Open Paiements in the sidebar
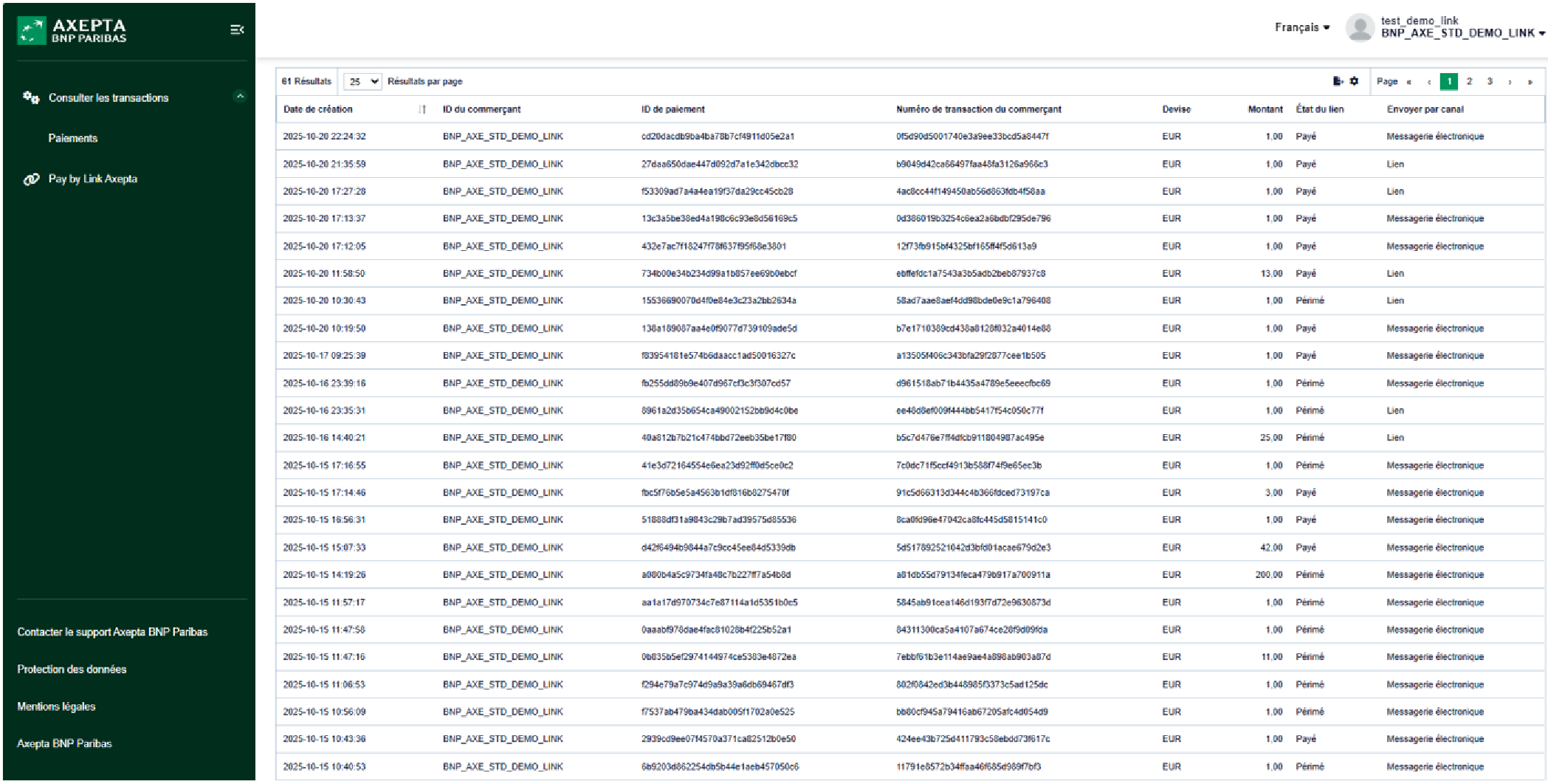 click(x=73, y=138)
